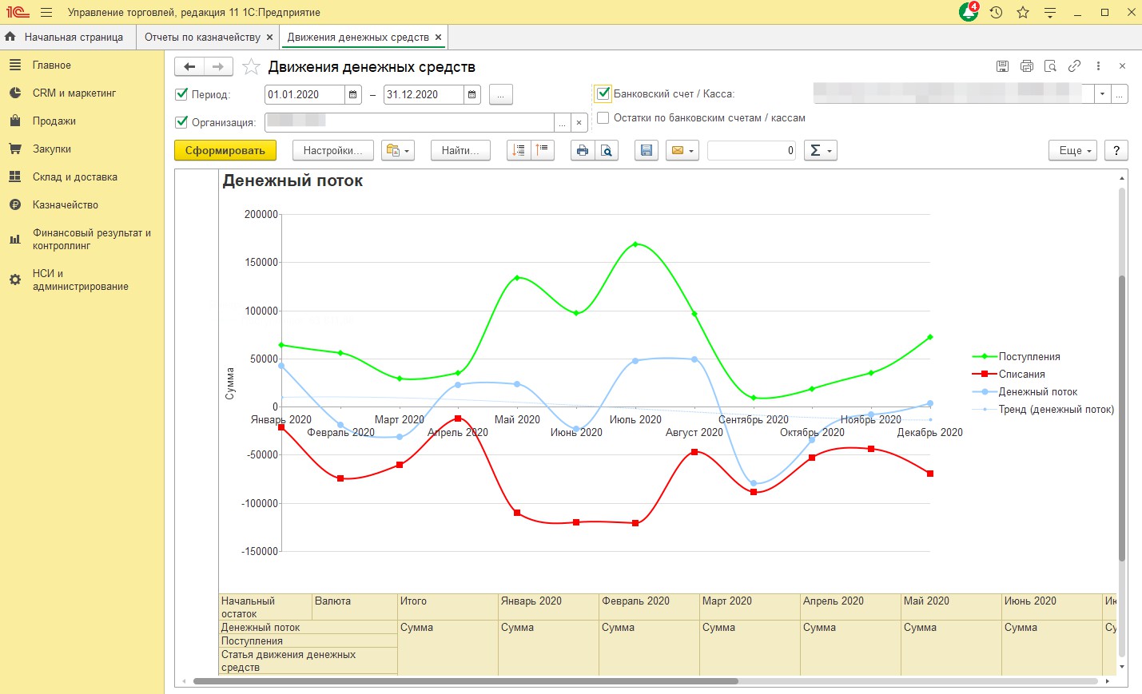The height and width of the screenshot is (694, 1142).
Task: Open the sum Σ dropdown
Action: point(820,150)
